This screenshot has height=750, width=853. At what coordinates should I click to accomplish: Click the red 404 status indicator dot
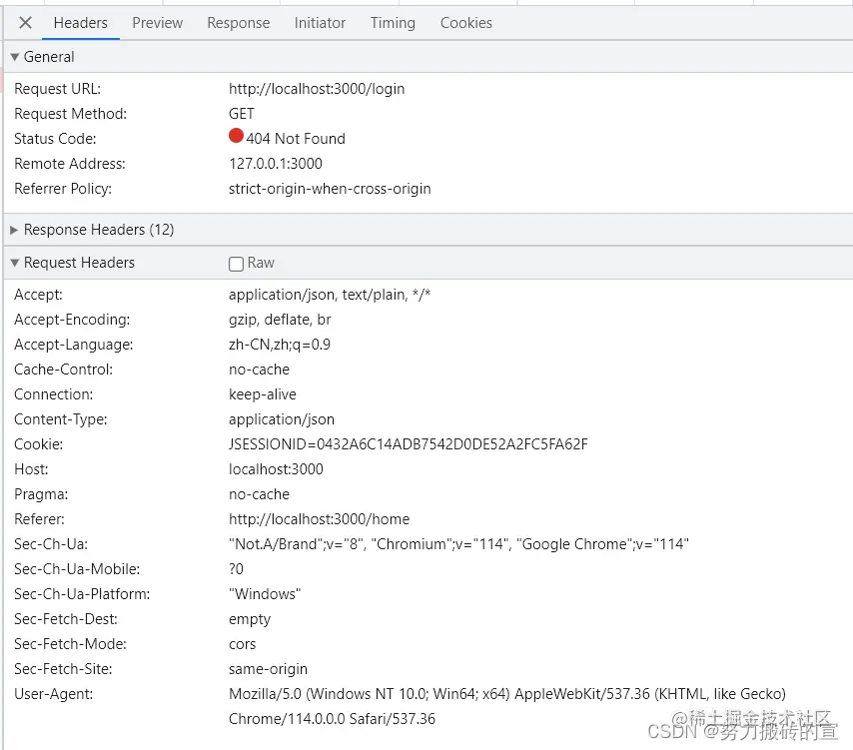pos(236,136)
